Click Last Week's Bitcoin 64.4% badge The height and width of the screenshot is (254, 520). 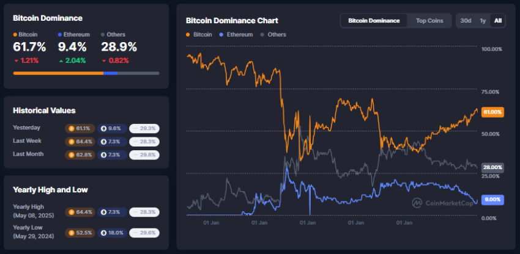point(79,141)
